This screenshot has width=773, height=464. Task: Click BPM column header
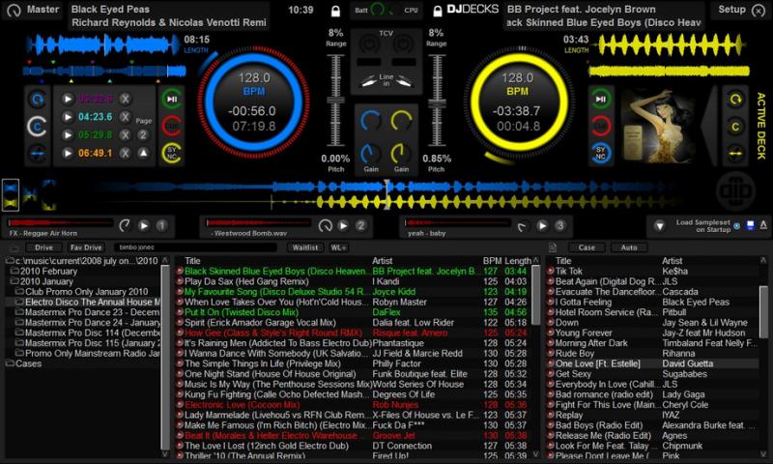click(492, 261)
